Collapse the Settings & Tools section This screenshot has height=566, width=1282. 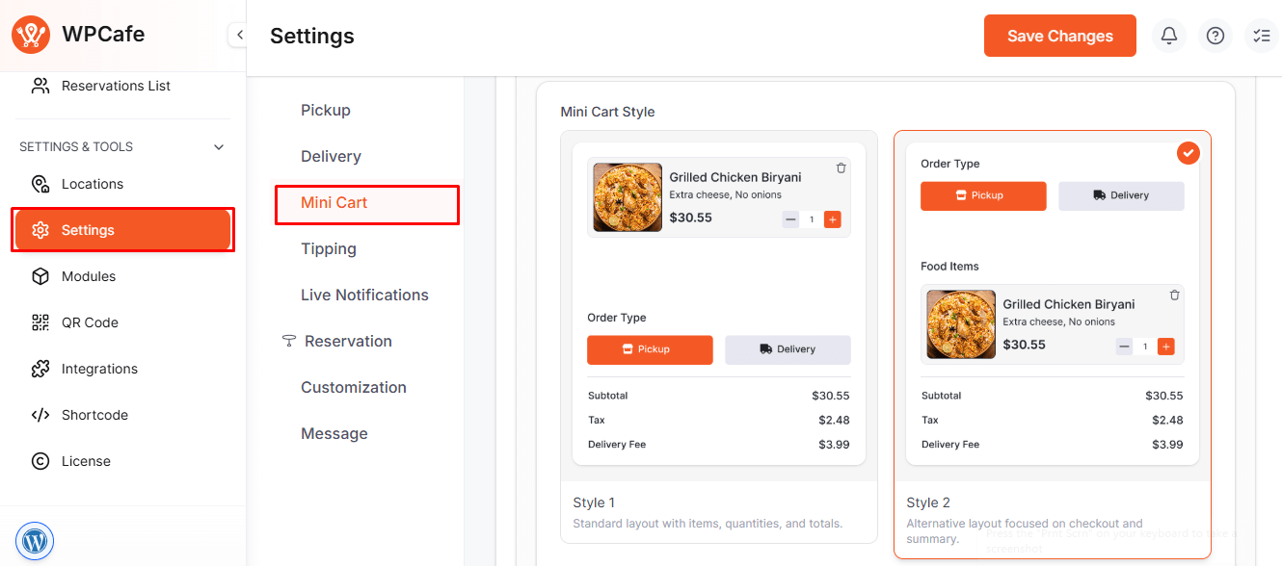(219, 146)
